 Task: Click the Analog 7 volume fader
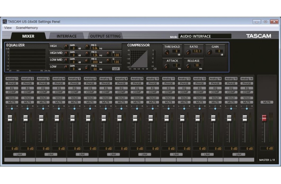pos(104,118)
